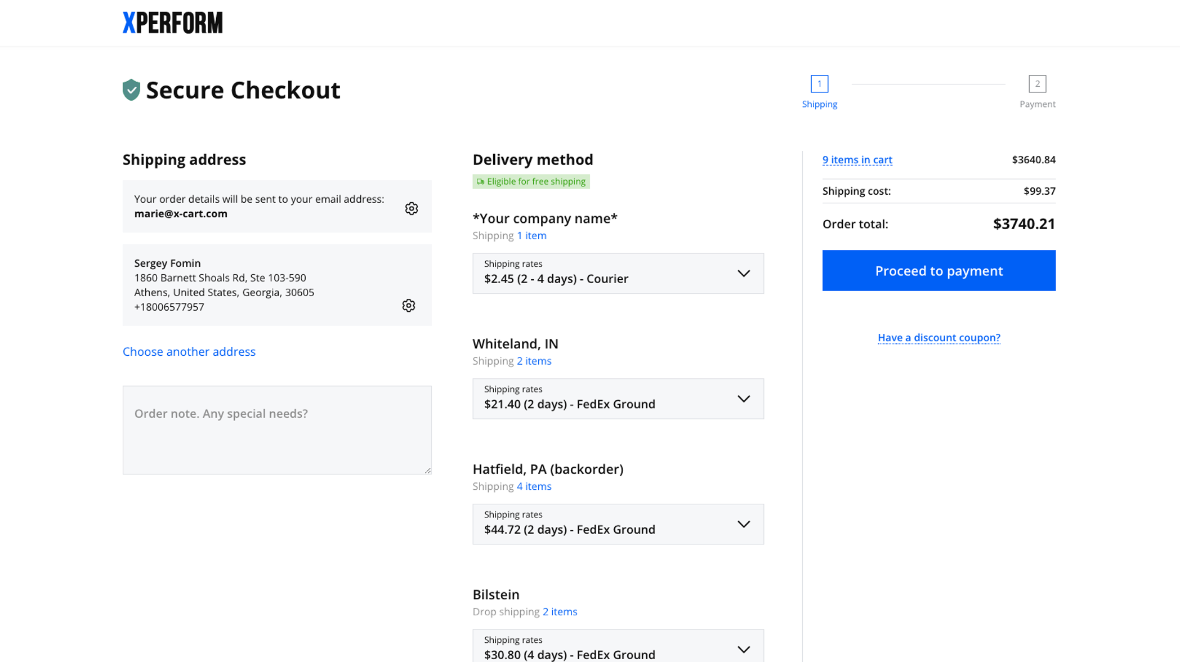Screen dimensions: 1180x662
Task: View the 4 items on backorder from Hatfield
Action: pos(534,486)
